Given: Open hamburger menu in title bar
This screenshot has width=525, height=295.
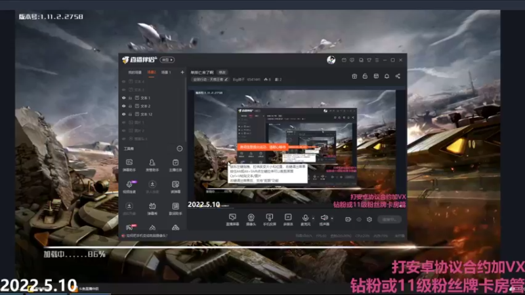Looking at the screenshot, I should pos(377,60).
